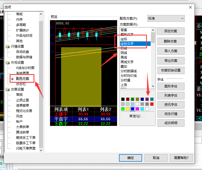Pick the purple color swatch
Image resolution: width=202 pixels, height=170 pixels.
(147, 99)
